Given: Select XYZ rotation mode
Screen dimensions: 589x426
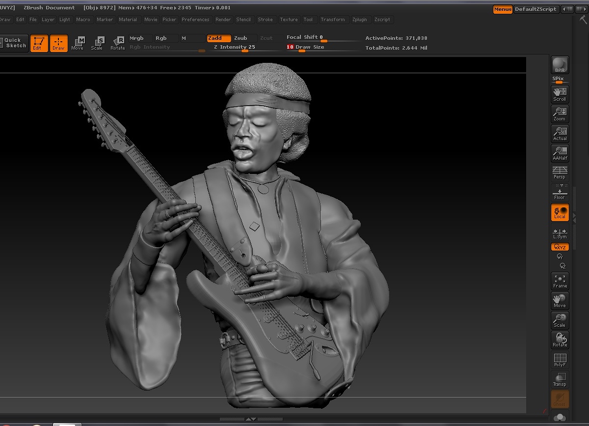Looking at the screenshot, I should pos(560,247).
